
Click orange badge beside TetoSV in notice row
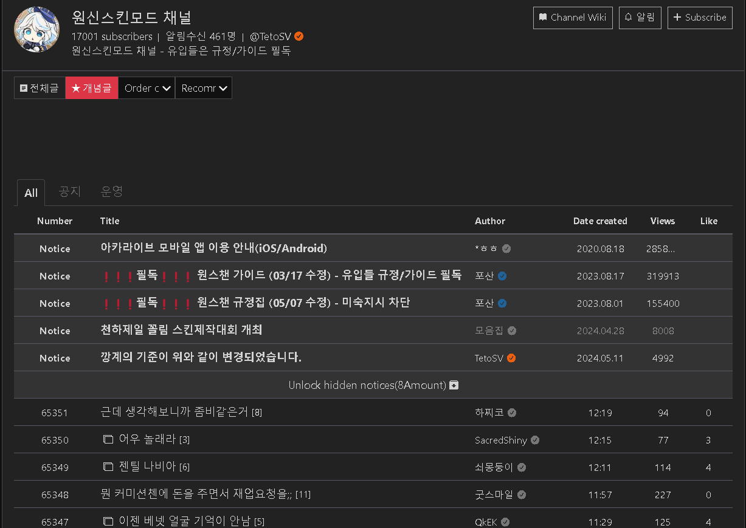coord(511,358)
